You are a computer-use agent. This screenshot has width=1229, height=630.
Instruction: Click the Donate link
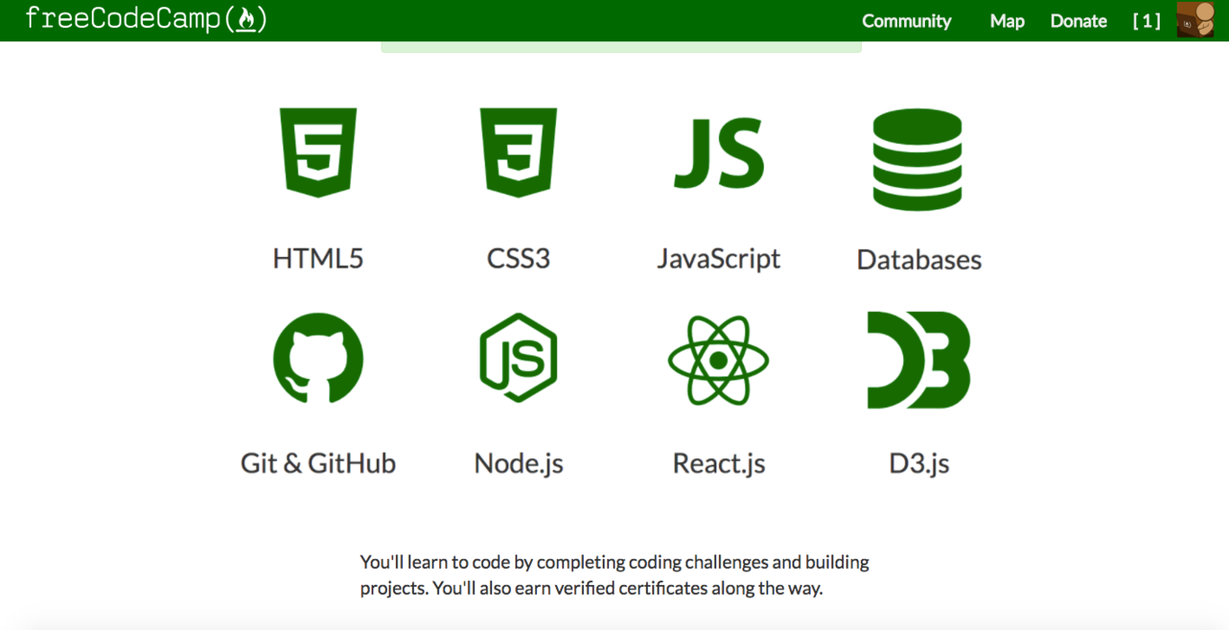coord(1078,21)
